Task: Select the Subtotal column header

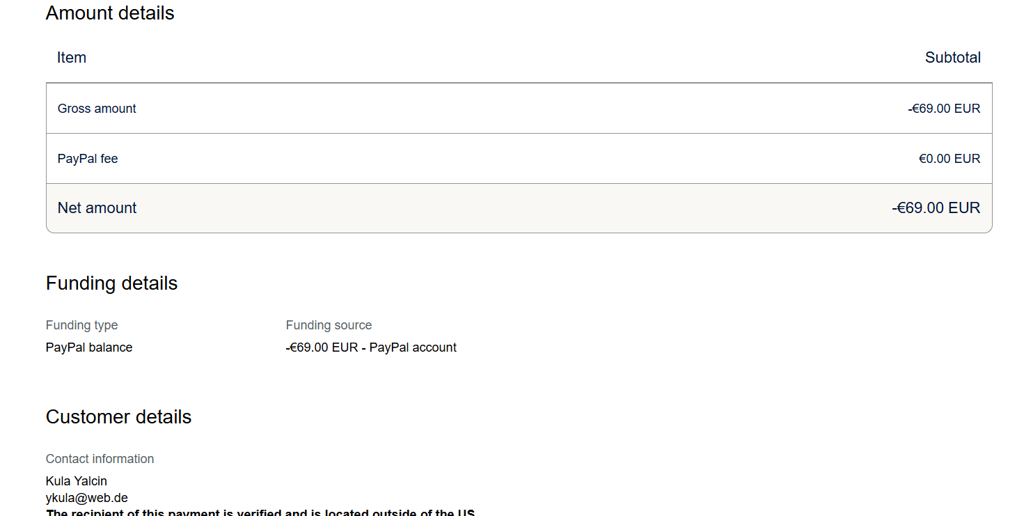Action: (x=952, y=58)
